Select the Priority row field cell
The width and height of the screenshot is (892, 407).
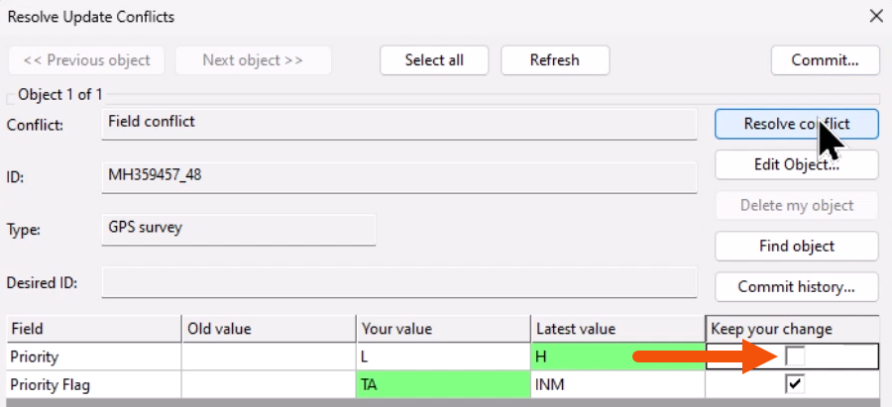click(x=94, y=356)
